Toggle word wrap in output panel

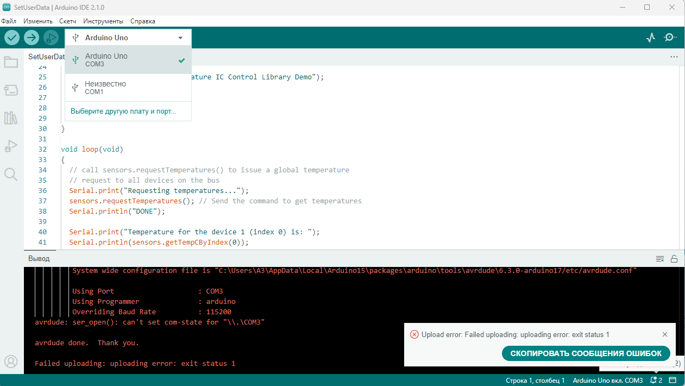(x=660, y=259)
